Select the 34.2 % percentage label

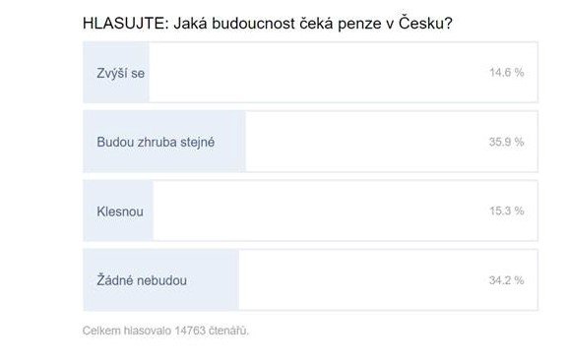(x=506, y=280)
